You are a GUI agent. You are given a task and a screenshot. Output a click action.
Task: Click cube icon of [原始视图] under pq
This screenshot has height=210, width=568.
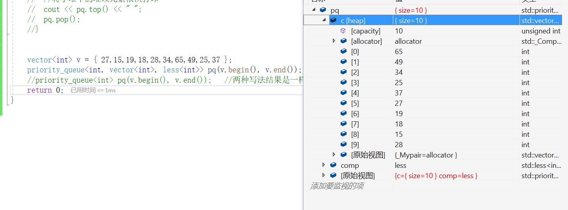[x=333, y=175]
